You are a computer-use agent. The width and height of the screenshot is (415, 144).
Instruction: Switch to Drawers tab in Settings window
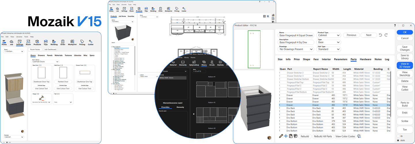click(41, 55)
